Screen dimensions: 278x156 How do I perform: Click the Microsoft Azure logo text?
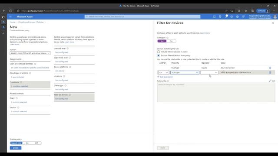pyautogui.click(x=25, y=16)
